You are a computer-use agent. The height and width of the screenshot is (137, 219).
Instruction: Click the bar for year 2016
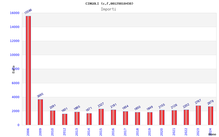pyautogui.click(x=113, y=117)
